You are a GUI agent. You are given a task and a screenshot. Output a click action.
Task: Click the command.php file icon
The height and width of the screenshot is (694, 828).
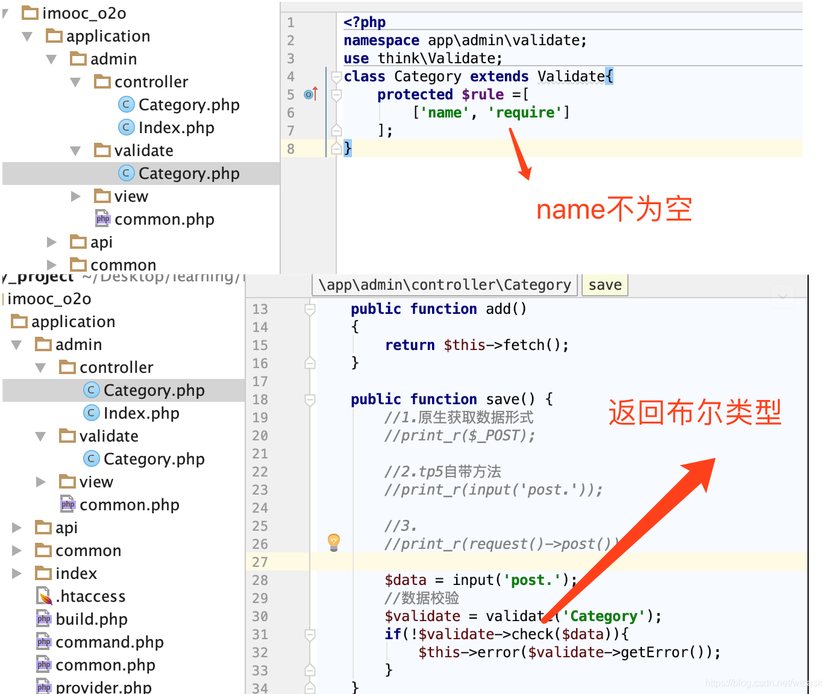coord(44,642)
